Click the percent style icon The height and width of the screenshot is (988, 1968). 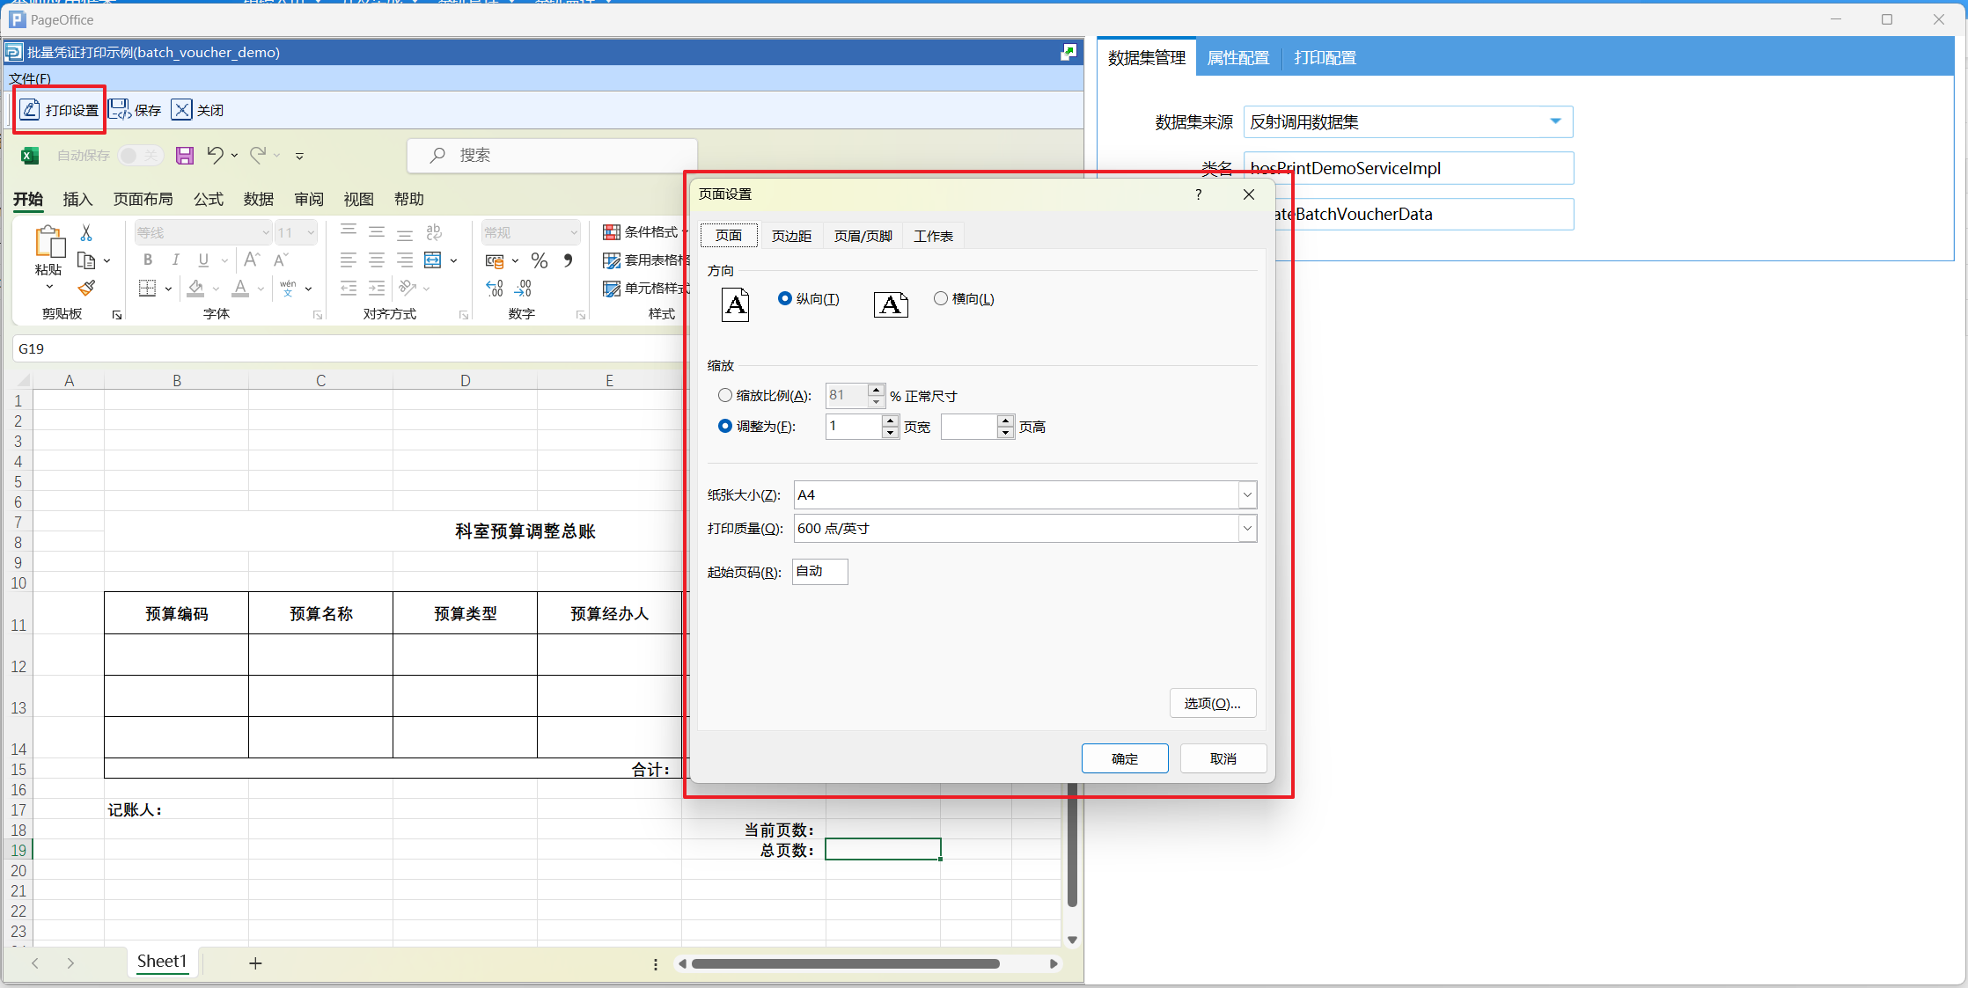tap(540, 260)
